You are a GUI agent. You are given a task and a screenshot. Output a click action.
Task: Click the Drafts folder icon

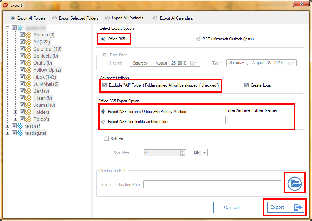point(28,63)
